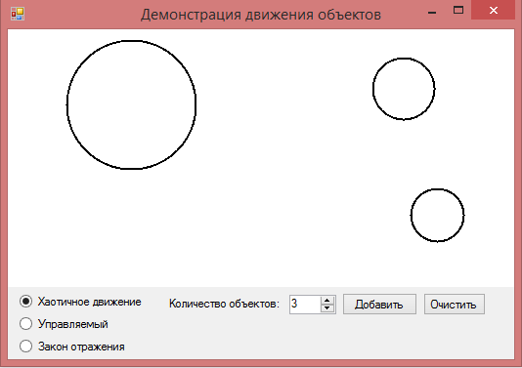Viewport: 522px width, 368px height.
Task: Decrease object count with down arrow
Action: [327, 308]
